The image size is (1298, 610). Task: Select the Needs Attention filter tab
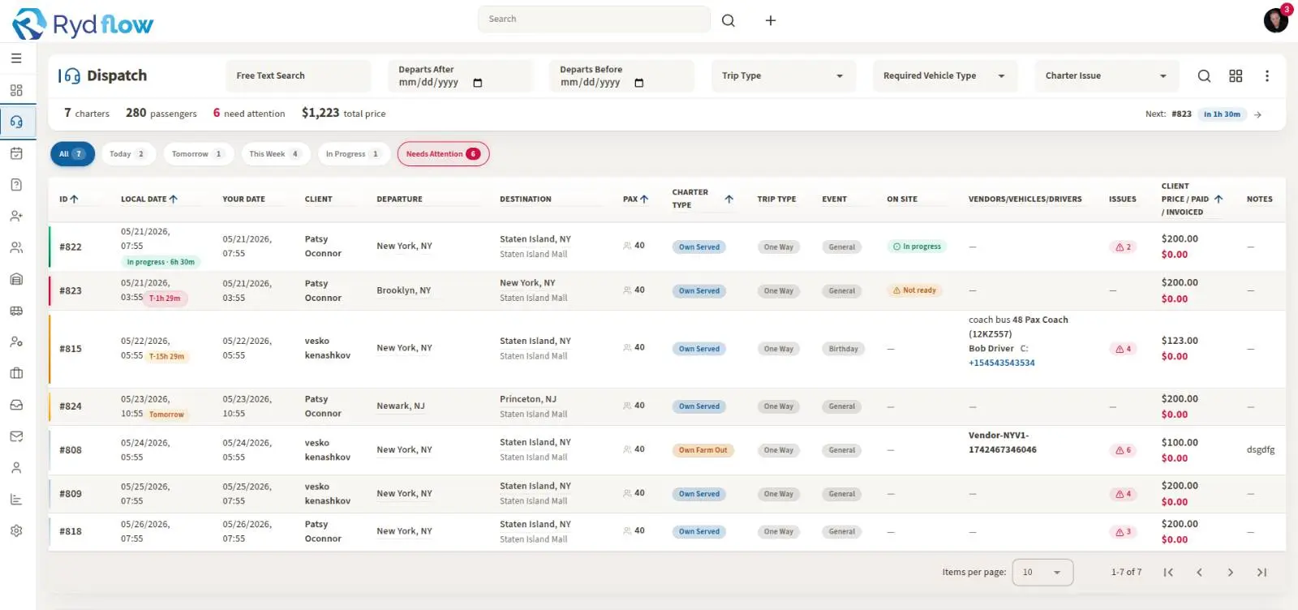click(x=443, y=154)
